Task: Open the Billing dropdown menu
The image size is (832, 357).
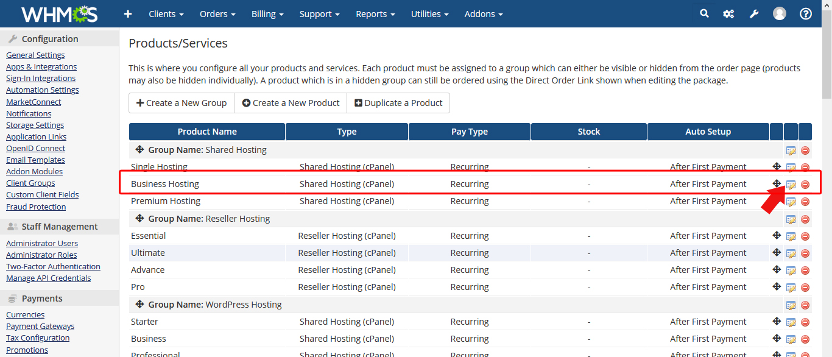Action: (x=267, y=14)
